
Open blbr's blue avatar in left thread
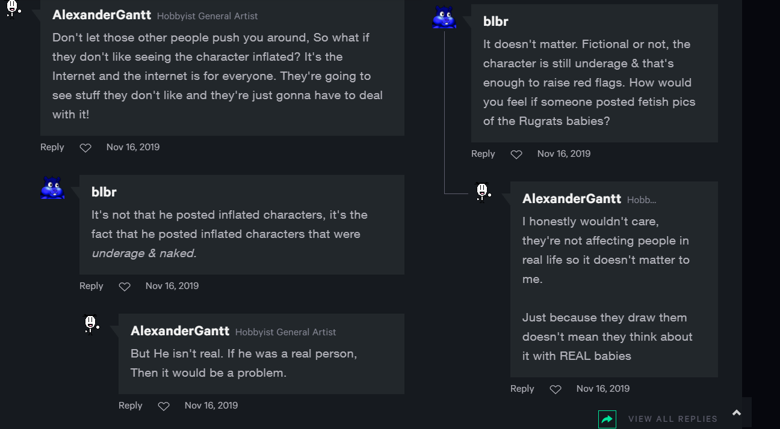click(53, 187)
